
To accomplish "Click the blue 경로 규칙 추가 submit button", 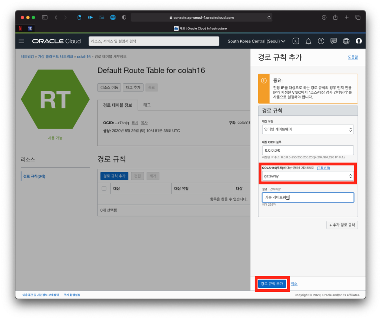I will pyautogui.click(x=272, y=284).
